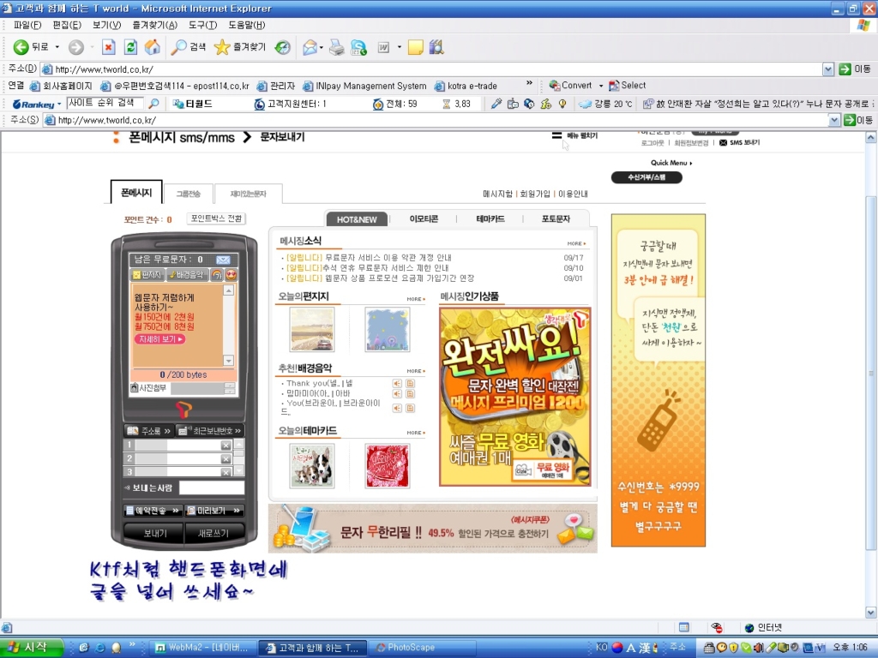Click the 자세히 보기 button in message area
This screenshot has width=878, height=658.
[159, 339]
